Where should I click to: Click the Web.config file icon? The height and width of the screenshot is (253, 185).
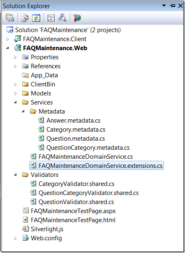point(25,238)
